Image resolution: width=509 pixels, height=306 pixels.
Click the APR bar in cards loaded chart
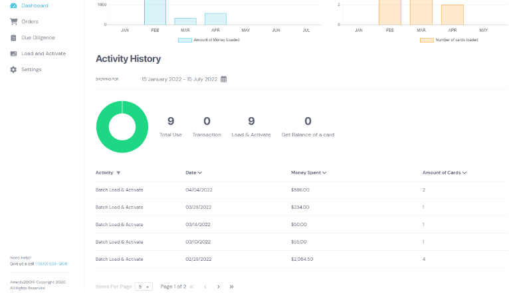point(453,15)
